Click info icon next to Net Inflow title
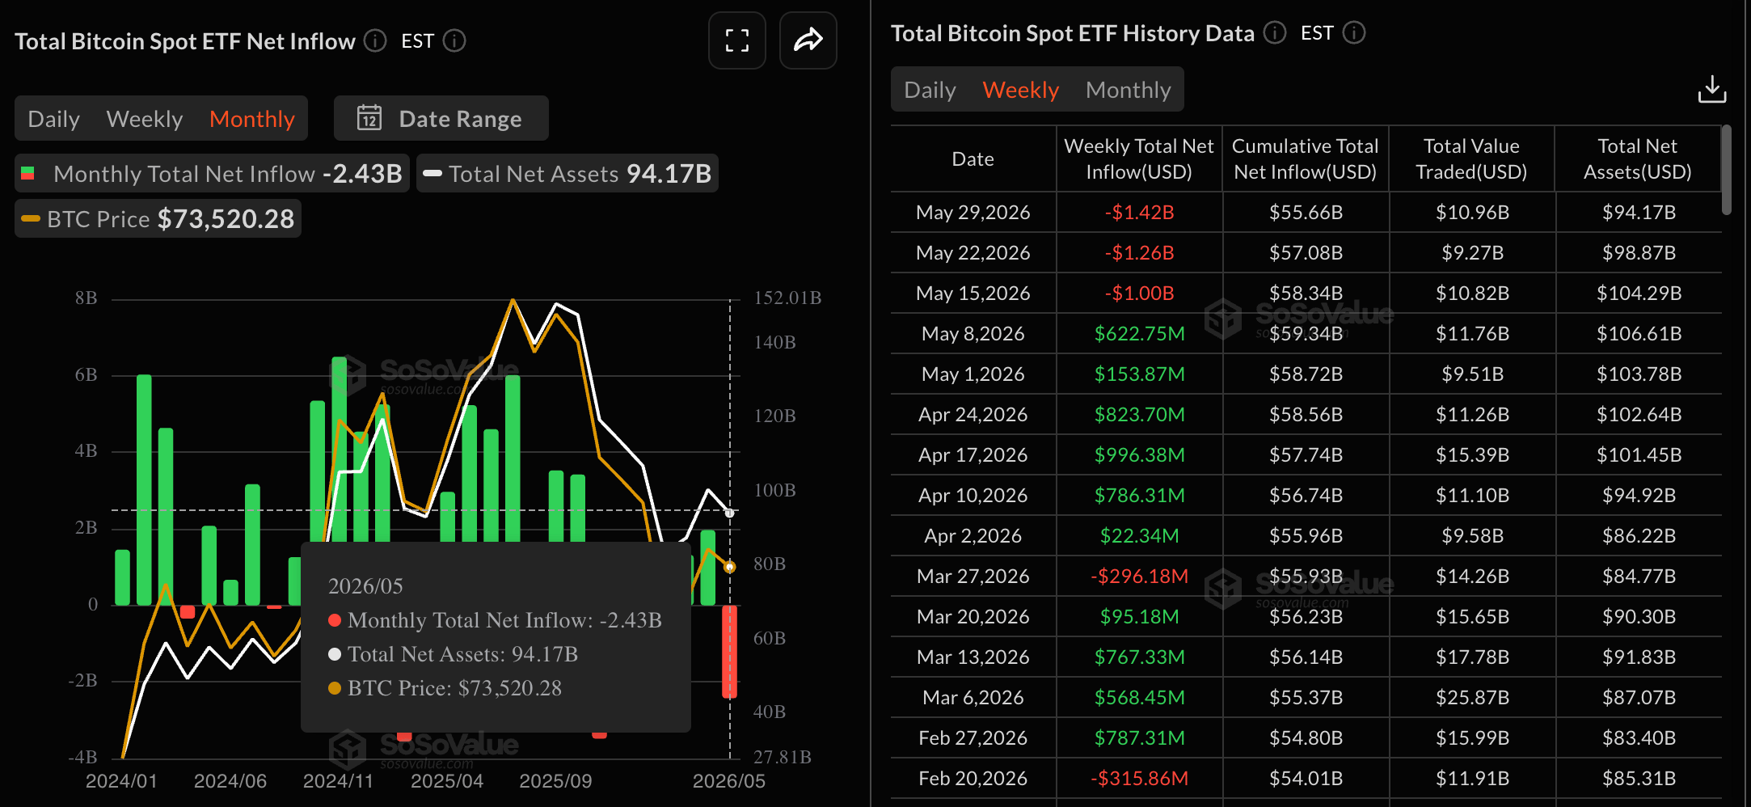1751x807 pixels. 375,40
